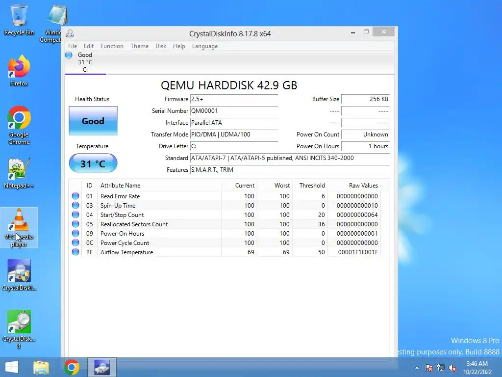The image size is (502, 377).
Task: Click the ID column header
Action: [x=89, y=185]
